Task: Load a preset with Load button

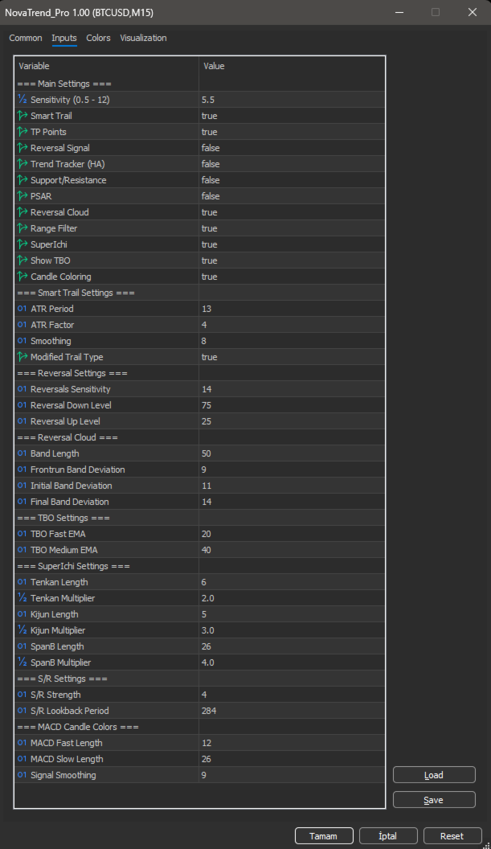Action: (434, 775)
